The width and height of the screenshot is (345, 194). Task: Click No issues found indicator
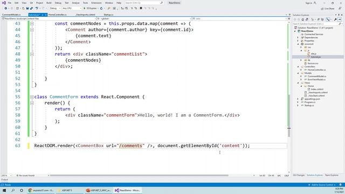25,176
